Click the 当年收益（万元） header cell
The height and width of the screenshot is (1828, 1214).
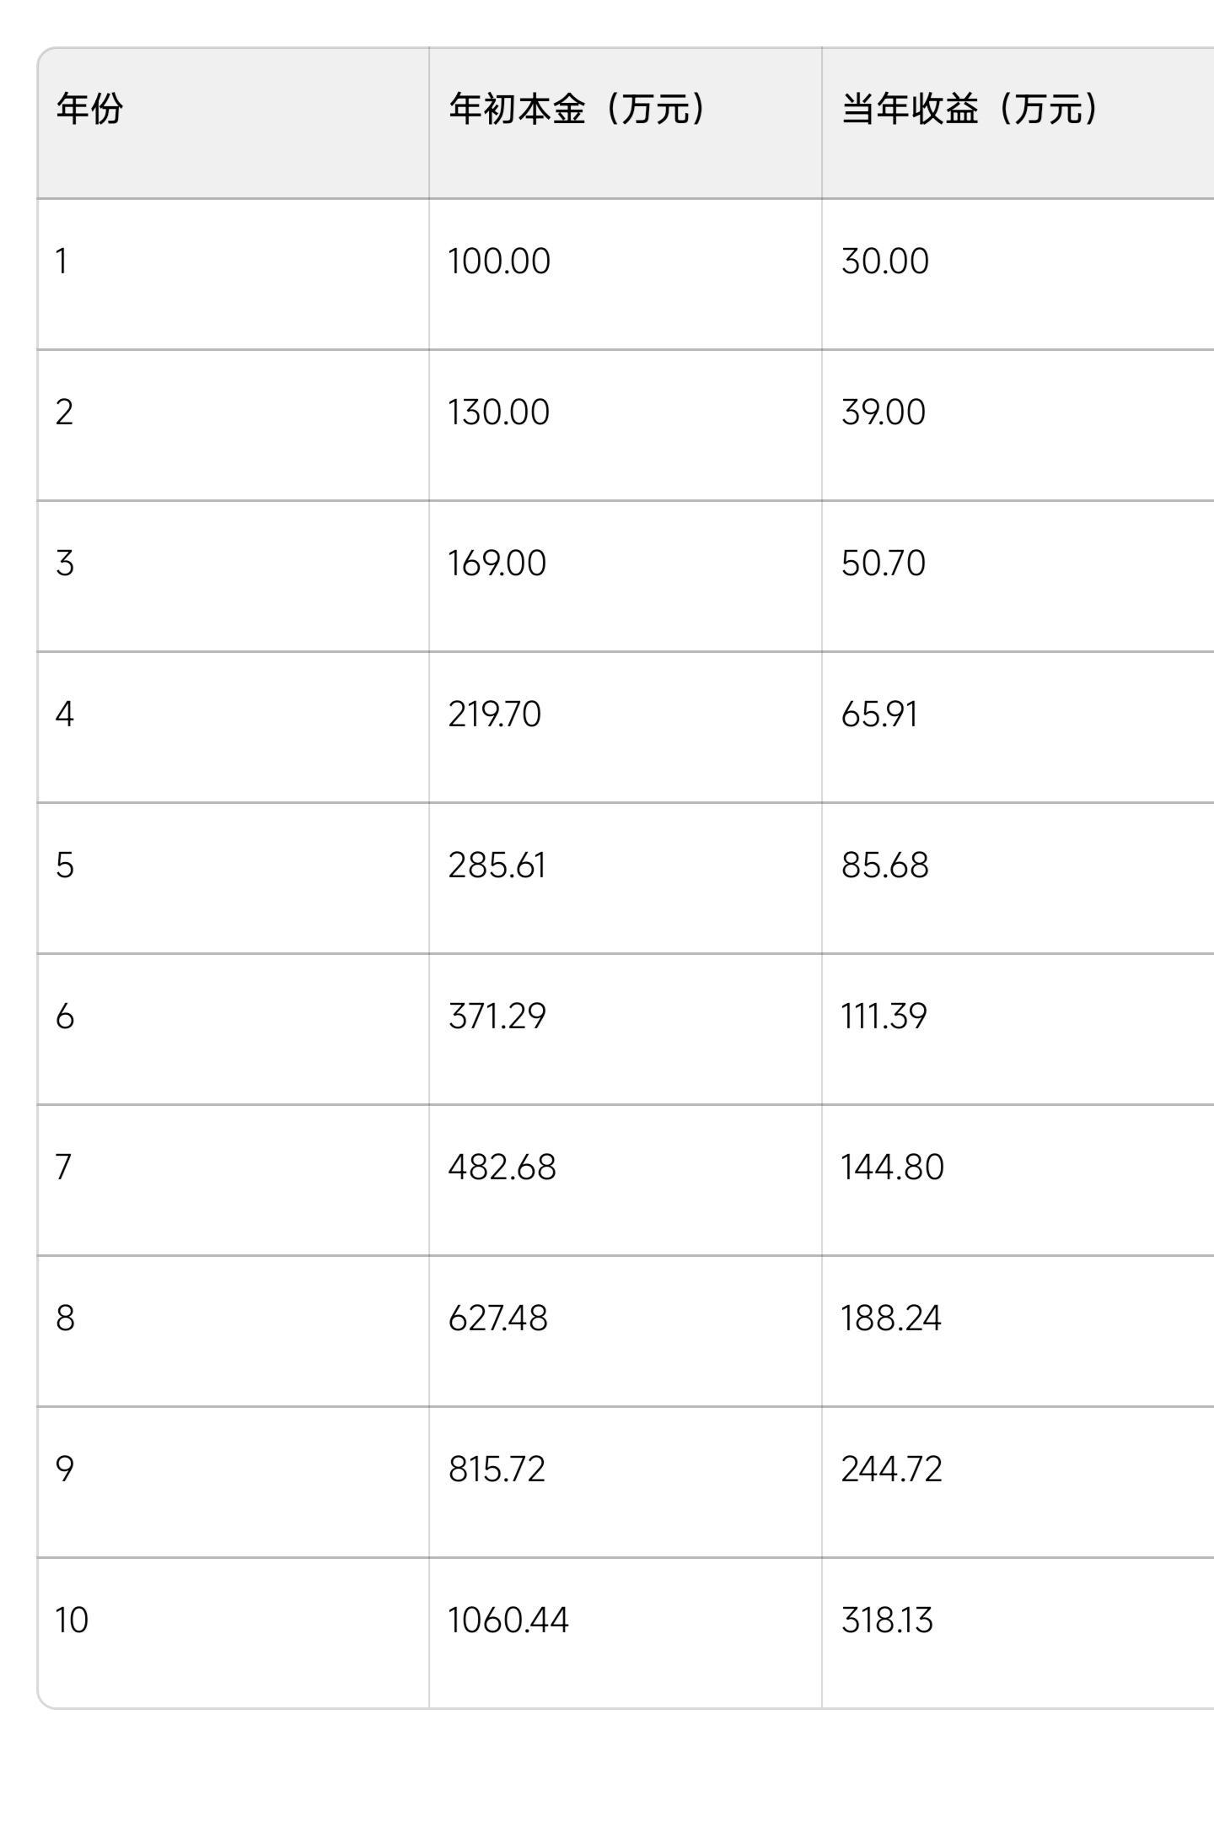1018,123
